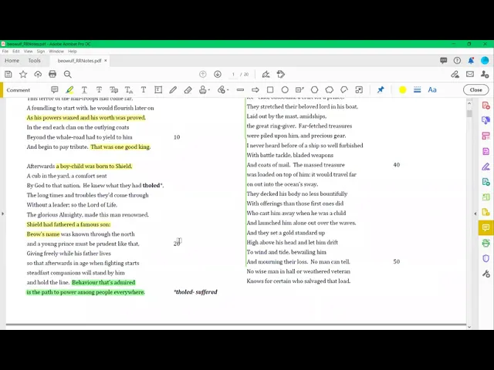
Task: Select the polygon shape tool
Action: click(x=314, y=90)
